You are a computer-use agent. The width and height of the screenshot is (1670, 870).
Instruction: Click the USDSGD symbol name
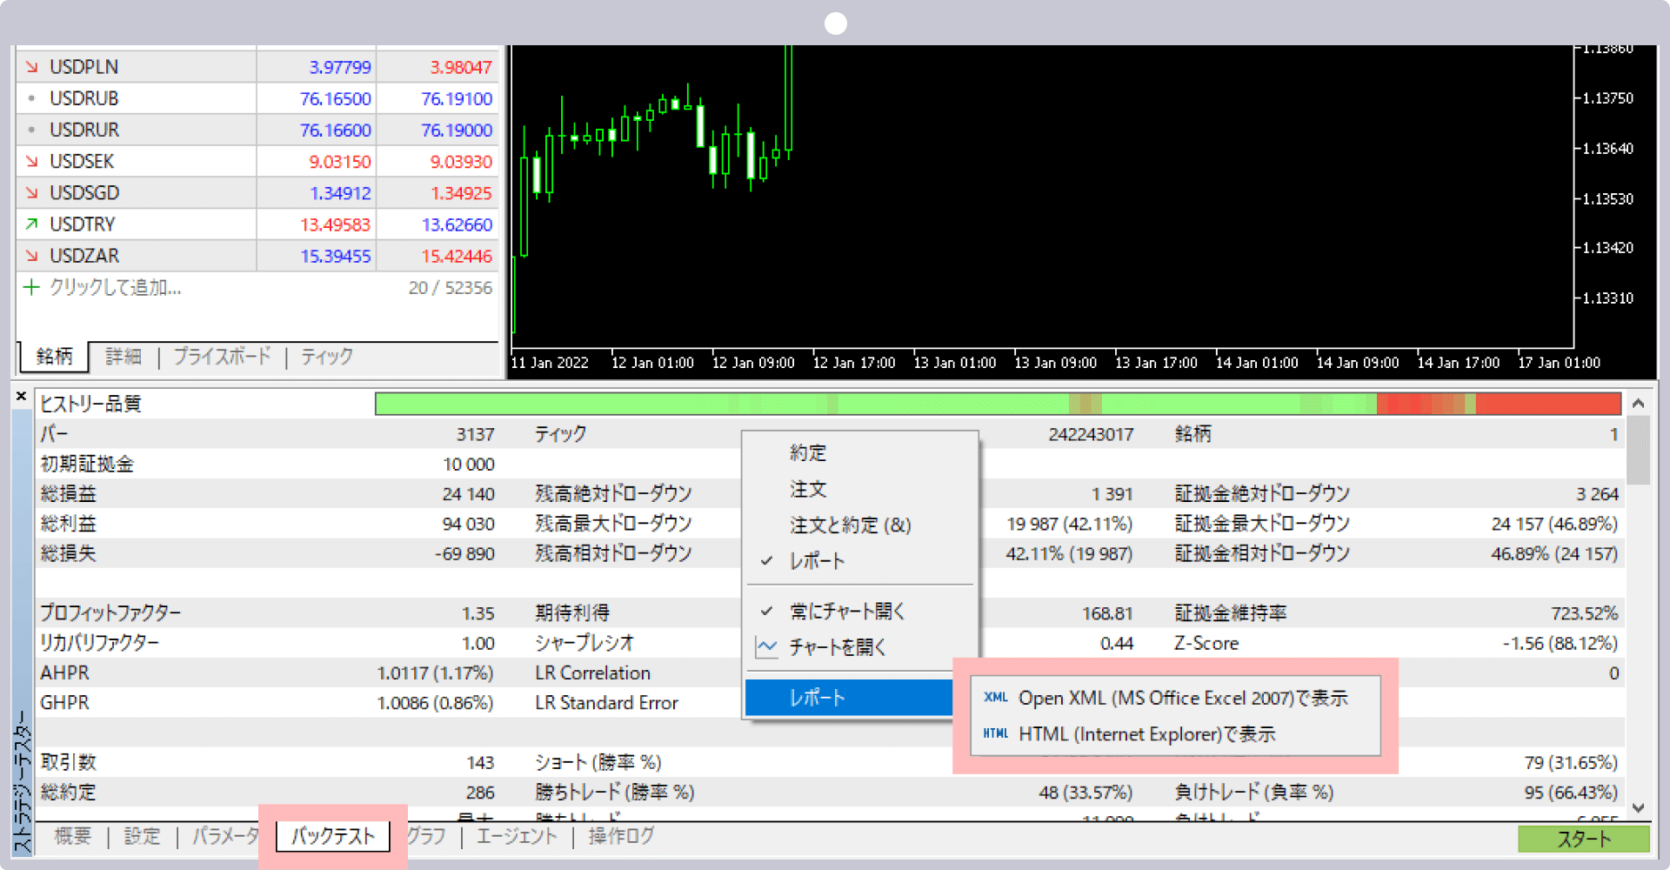coord(84,192)
